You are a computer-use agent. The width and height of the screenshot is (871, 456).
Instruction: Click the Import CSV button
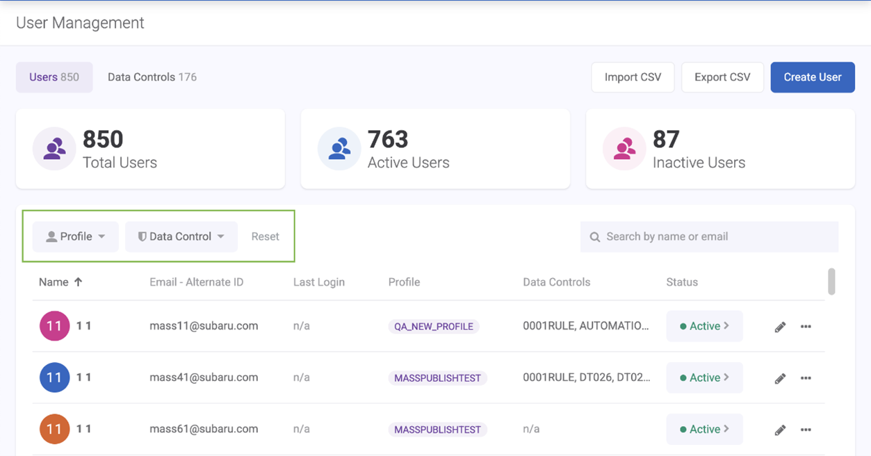(x=633, y=77)
